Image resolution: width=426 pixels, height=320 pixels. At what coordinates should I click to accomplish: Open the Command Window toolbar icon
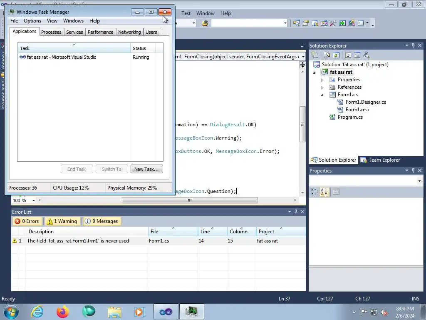[361, 23]
